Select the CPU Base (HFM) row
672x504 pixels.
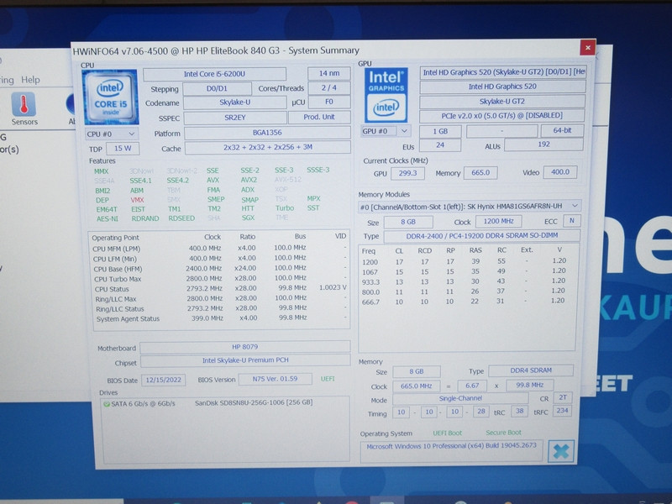click(x=220, y=269)
